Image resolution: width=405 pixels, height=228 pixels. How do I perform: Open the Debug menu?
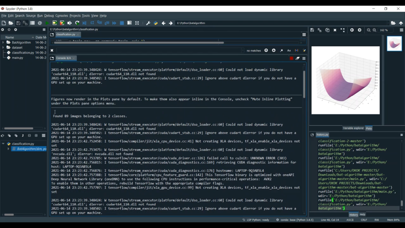[x=49, y=16]
